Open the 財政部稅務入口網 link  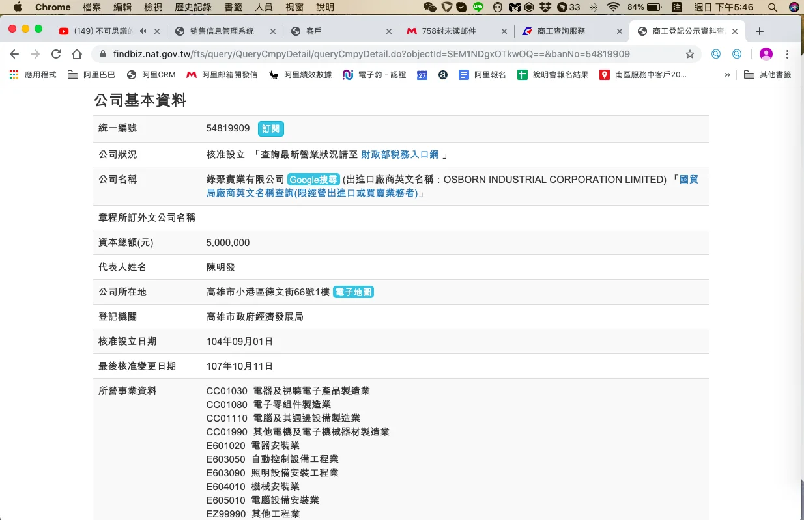coord(400,155)
